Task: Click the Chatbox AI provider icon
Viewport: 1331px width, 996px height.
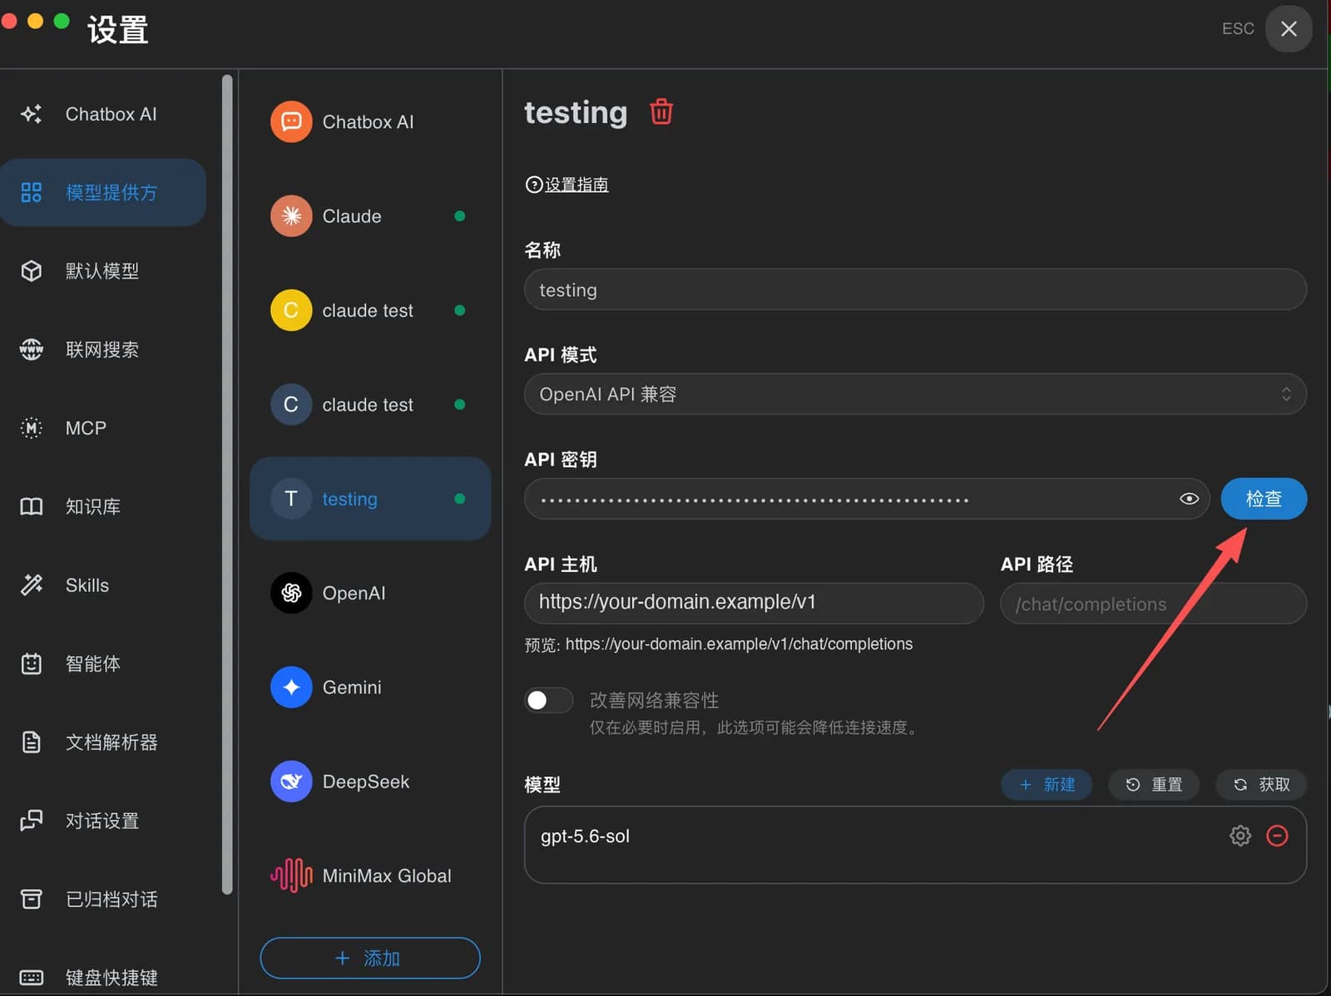Action: click(x=291, y=122)
